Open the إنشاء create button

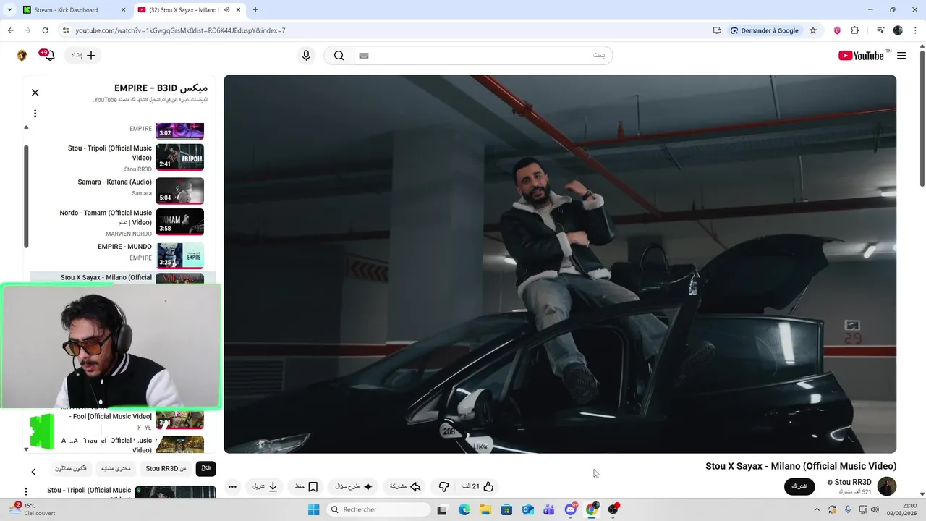coord(83,56)
